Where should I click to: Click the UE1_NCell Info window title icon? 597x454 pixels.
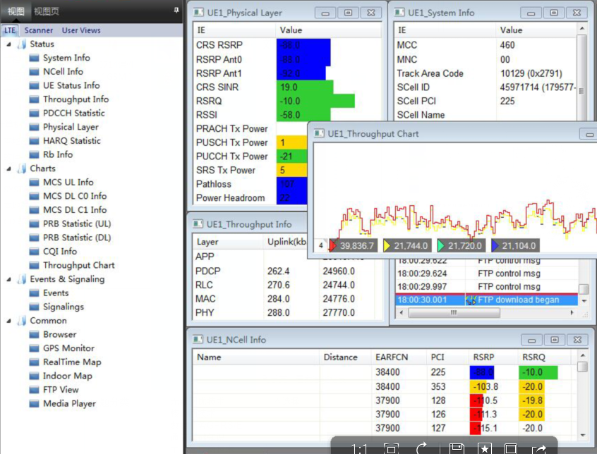coord(198,340)
